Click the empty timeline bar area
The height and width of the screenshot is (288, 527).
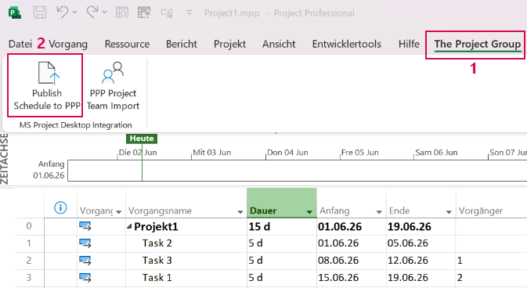(297, 171)
